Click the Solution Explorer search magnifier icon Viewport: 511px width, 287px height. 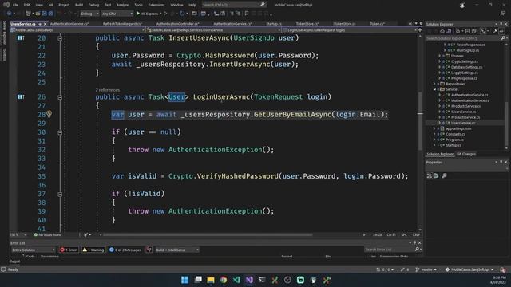[x=502, y=38]
